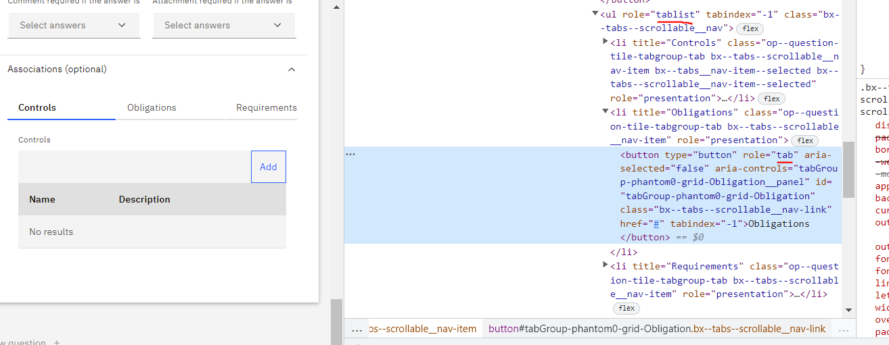Click the href # link in button node
889x345 pixels.
click(x=656, y=224)
